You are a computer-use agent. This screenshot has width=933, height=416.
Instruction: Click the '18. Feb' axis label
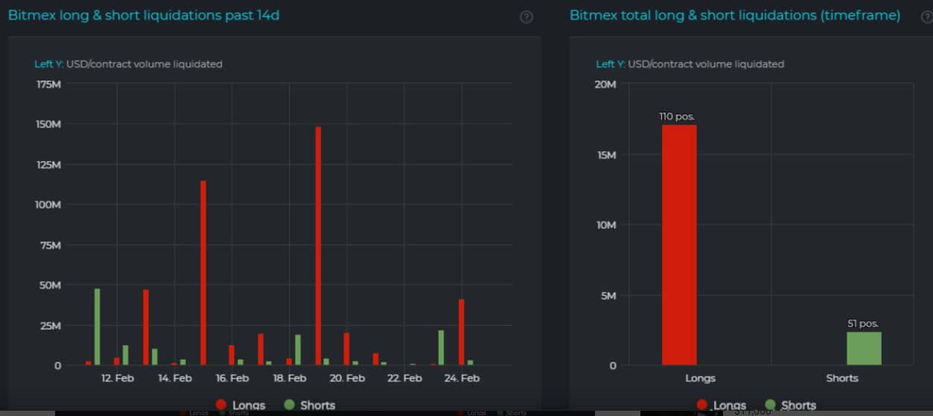[x=290, y=378]
